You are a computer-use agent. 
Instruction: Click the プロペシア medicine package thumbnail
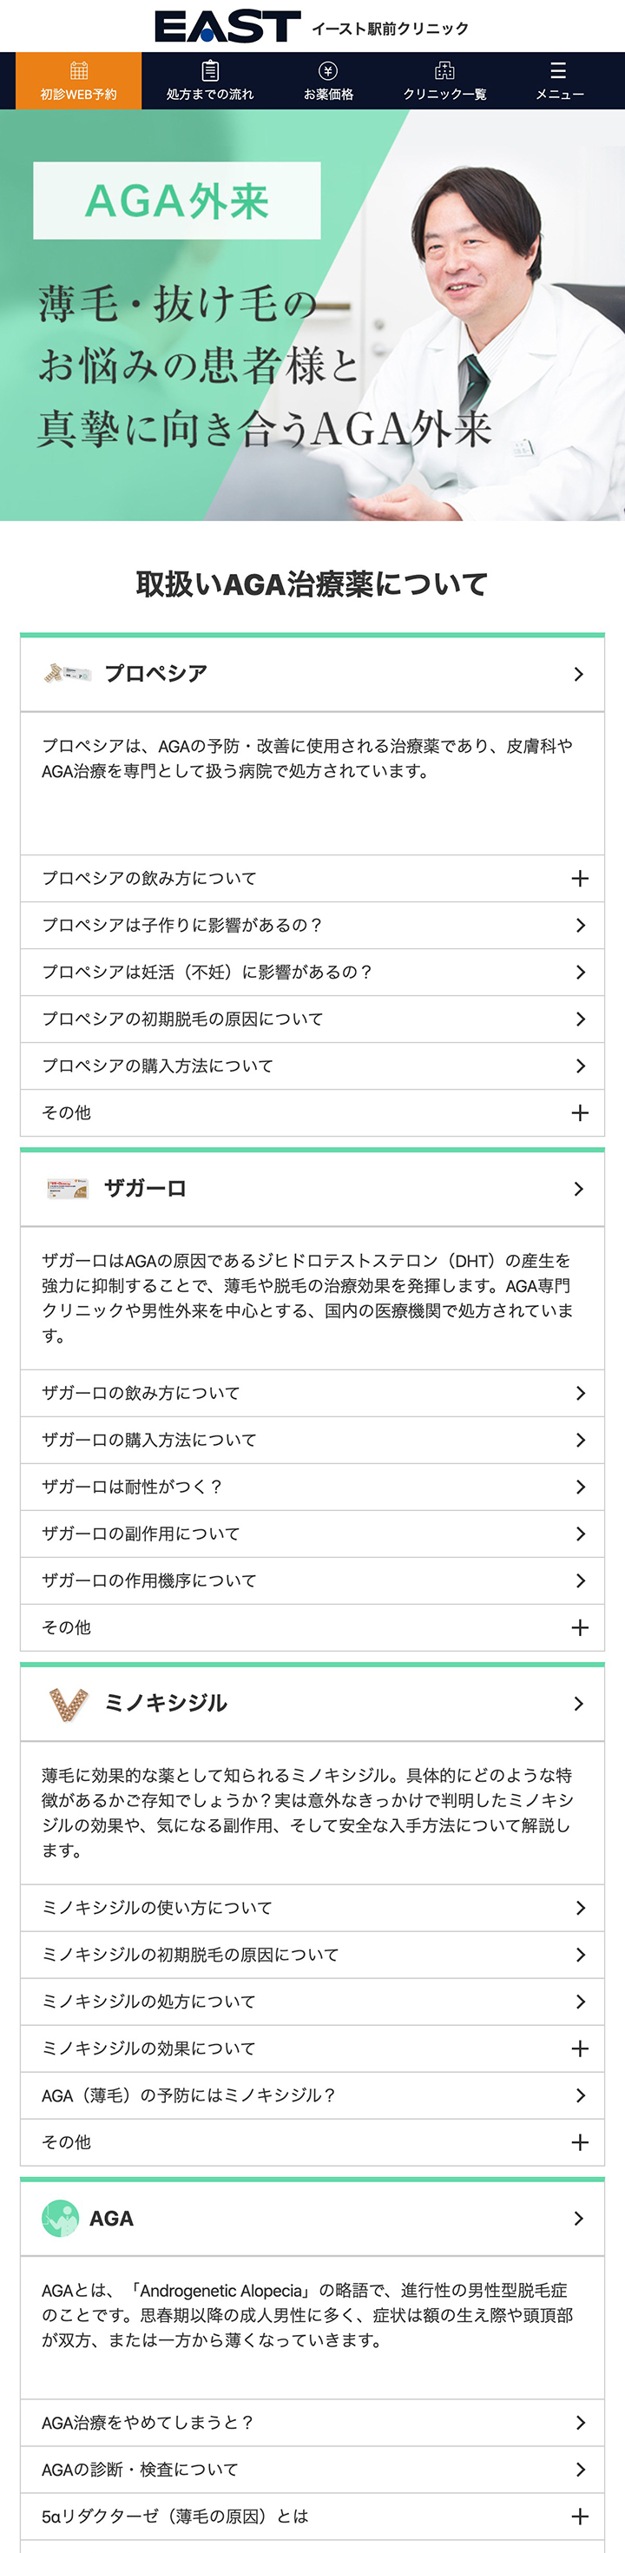(68, 674)
